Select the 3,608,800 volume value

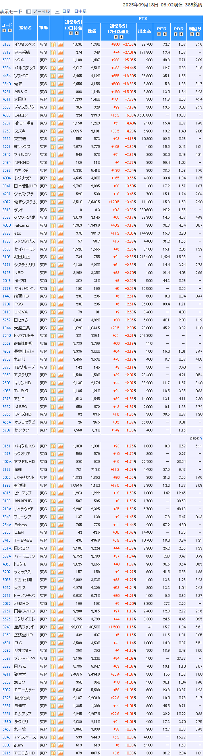(144, 115)
